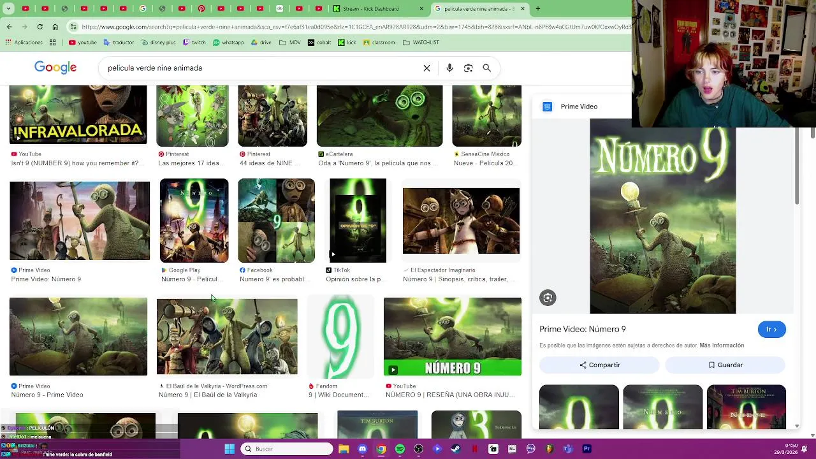Open the 'Número 9 - Prime Video' thumbnail
The width and height of the screenshot is (816, 459).
tap(78, 337)
